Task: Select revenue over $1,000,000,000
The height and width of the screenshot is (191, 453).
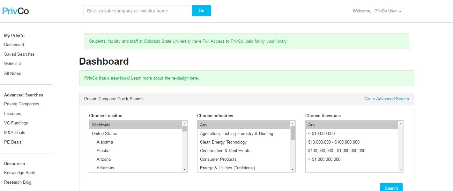Action: click(352, 159)
